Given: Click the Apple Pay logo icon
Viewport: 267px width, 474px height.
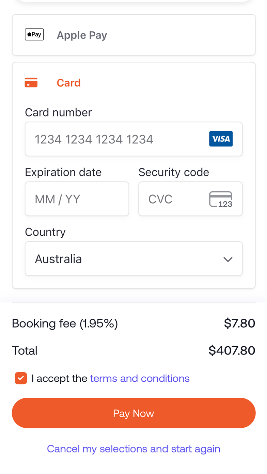Looking at the screenshot, I should click(x=34, y=34).
